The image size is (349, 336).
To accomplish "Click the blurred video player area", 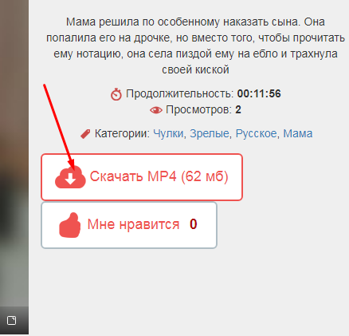I will [14, 153].
